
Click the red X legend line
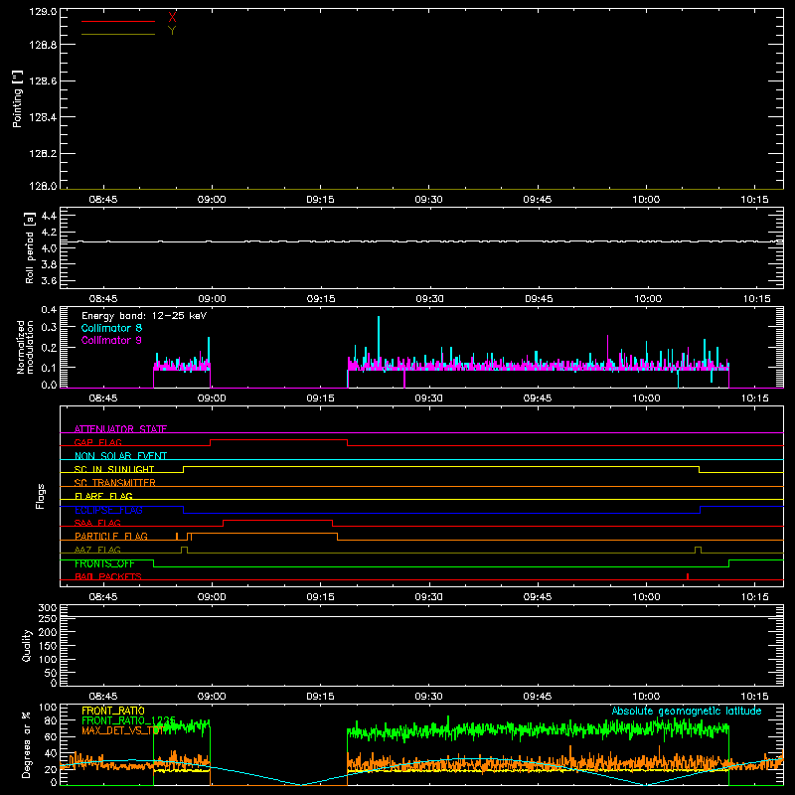click(118, 21)
